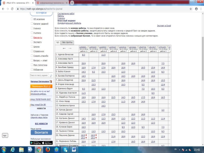Open the Ученики menu link
204x153 pixels.
pyautogui.click(x=61, y=18)
